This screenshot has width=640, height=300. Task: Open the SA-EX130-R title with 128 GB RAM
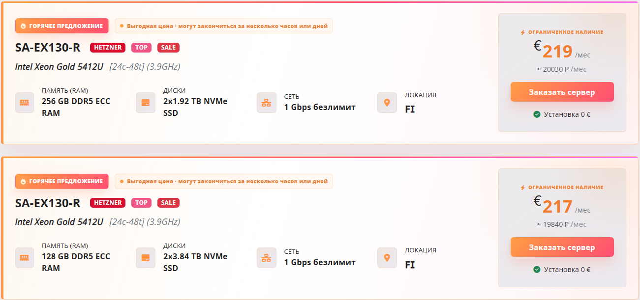coord(48,203)
